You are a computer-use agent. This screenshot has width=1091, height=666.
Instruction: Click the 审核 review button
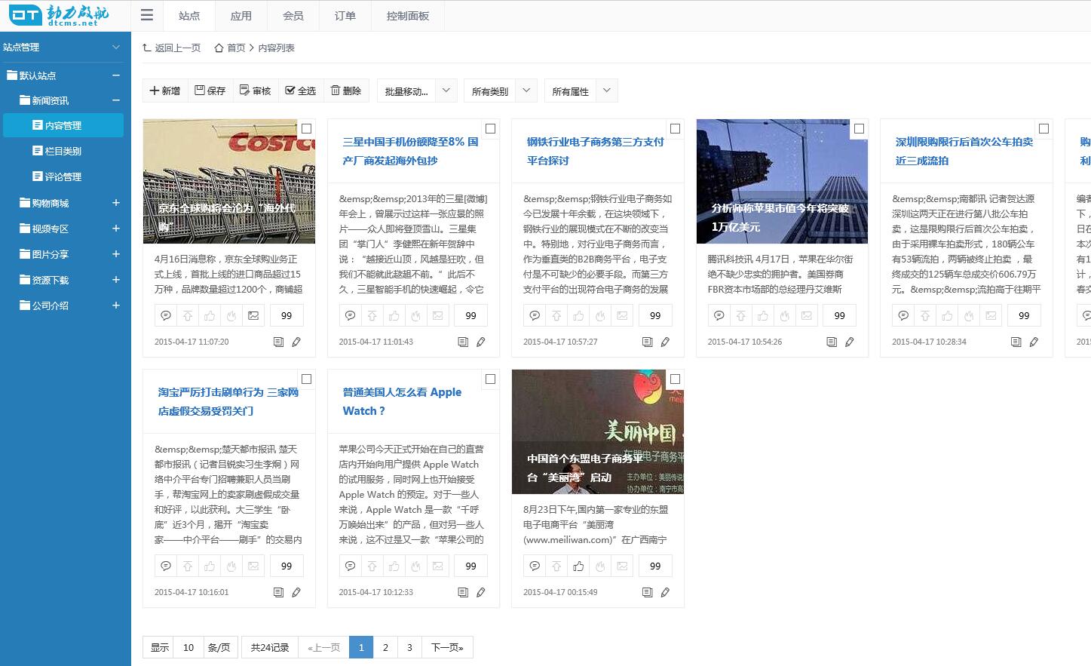pyautogui.click(x=256, y=91)
